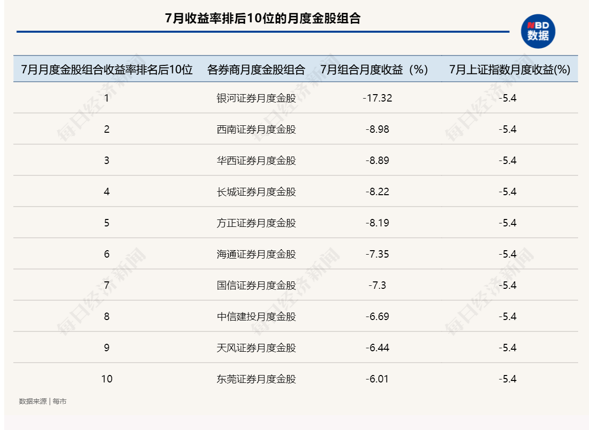Click rank number 10 in first column

coord(107,379)
